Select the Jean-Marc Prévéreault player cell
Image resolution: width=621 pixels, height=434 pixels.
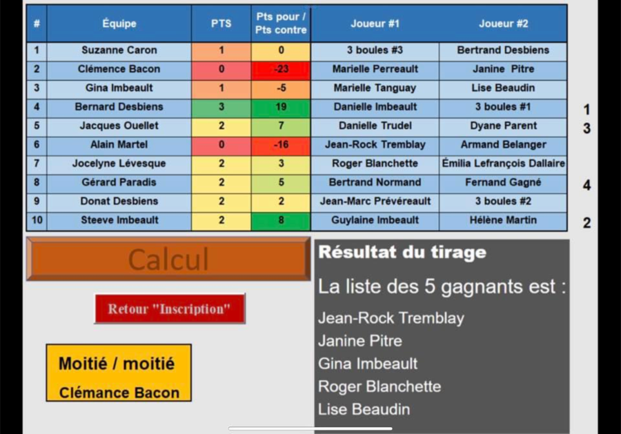375,201
